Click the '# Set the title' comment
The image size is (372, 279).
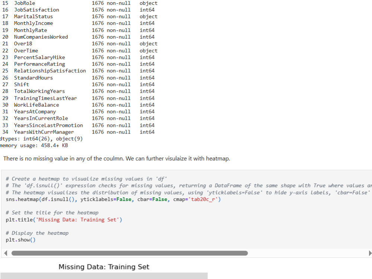coord(52,213)
